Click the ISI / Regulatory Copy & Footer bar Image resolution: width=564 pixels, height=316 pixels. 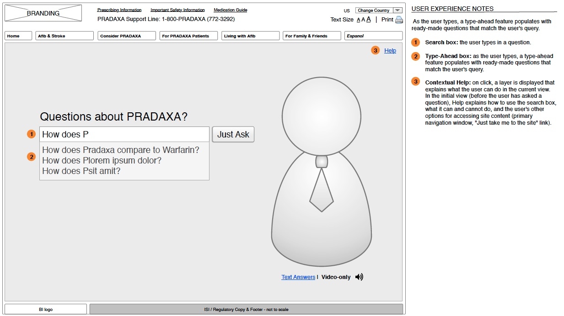[x=246, y=309]
